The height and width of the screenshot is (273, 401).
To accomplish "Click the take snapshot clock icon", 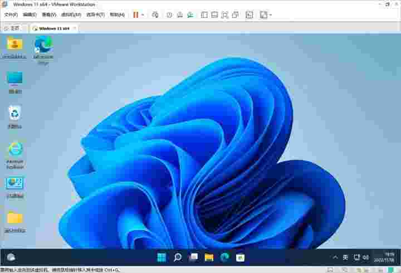I will click(x=169, y=14).
